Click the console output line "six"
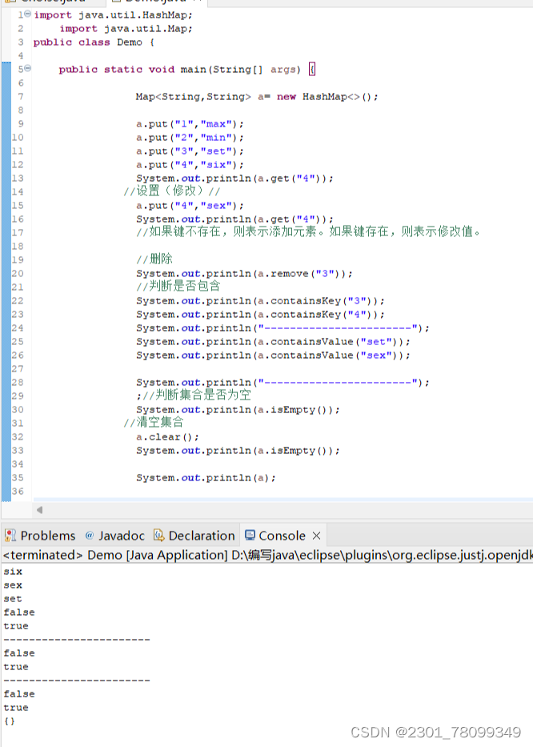 pyautogui.click(x=13, y=572)
